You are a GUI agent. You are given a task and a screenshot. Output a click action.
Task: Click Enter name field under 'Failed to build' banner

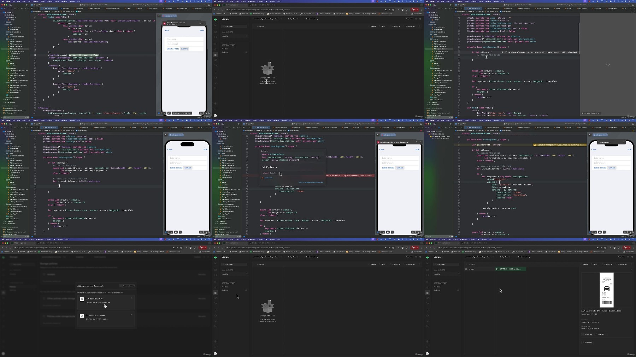pos(399,158)
